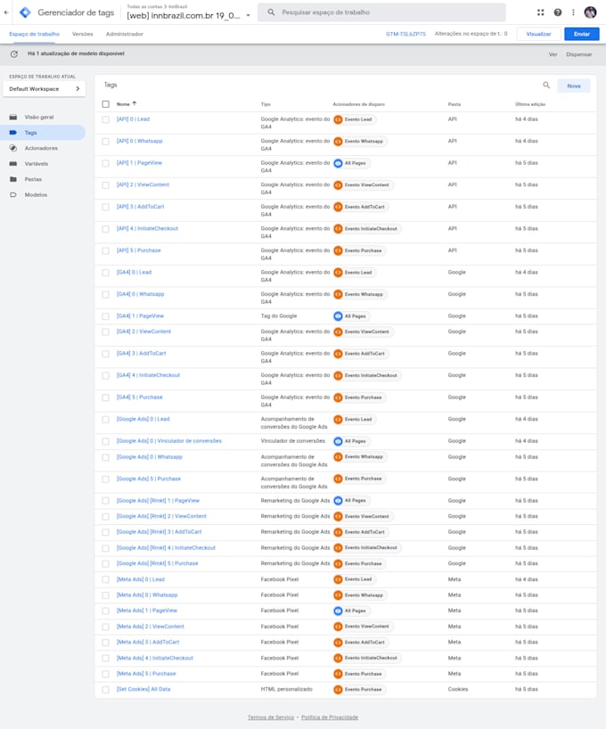Screen dimensions: 606x729
Task: Open the Tag Manager diamond logo
Action: coord(25,12)
